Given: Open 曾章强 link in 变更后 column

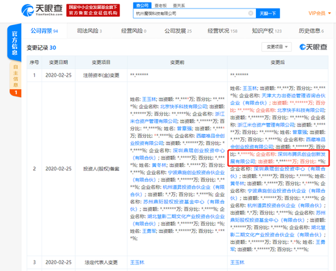Looking at the screenshot, I should (x=300, y=132).
